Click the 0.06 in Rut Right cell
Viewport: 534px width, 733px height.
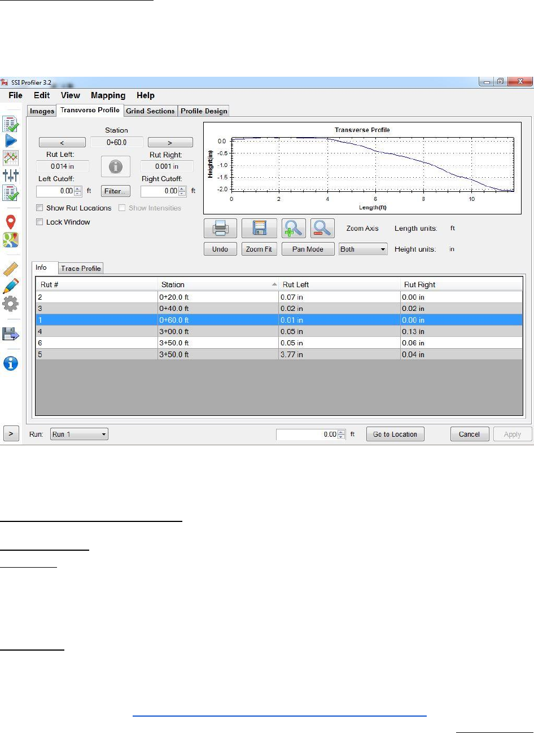(462, 343)
